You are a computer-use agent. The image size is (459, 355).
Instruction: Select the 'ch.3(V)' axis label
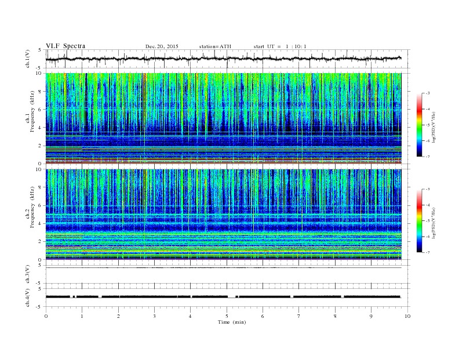pos(28,274)
